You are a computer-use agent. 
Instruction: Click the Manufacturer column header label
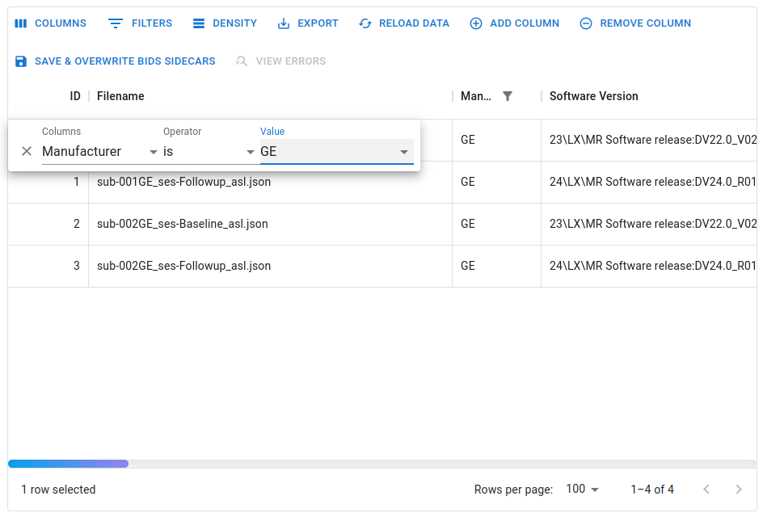coord(475,96)
